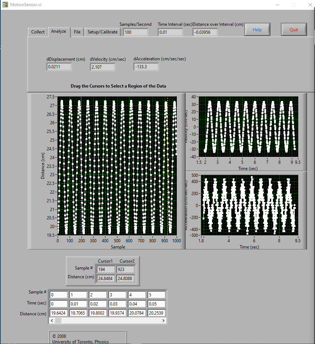The image size is (315, 344).
Task: Select the Analyze tab
Action: tap(59, 31)
